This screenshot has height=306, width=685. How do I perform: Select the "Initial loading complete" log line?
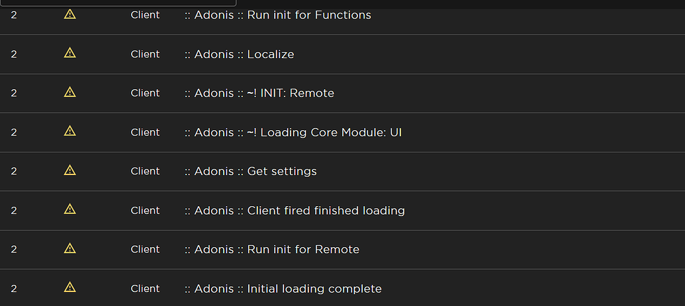coord(283,288)
